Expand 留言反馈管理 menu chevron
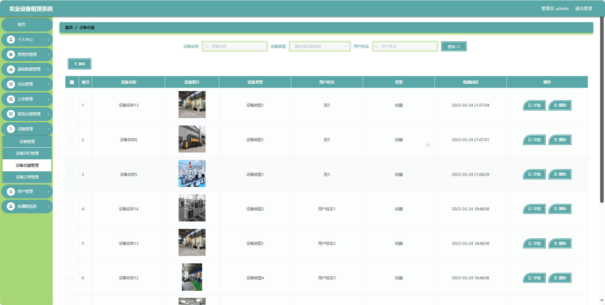 (x=48, y=114)
